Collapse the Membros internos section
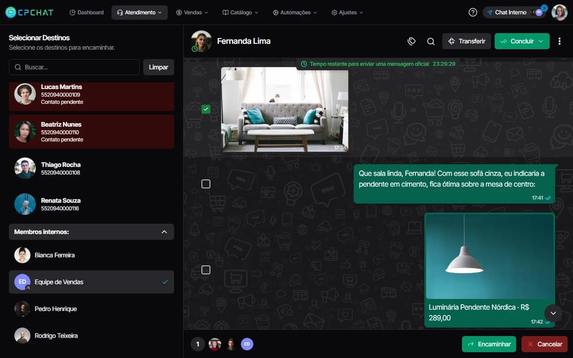 click(x=91, y=232)
